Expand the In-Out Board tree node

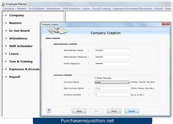point(6,31)
